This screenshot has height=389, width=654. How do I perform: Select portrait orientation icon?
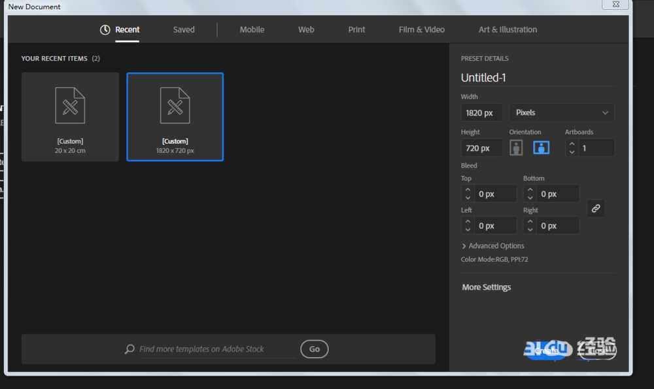coord(516,148)
